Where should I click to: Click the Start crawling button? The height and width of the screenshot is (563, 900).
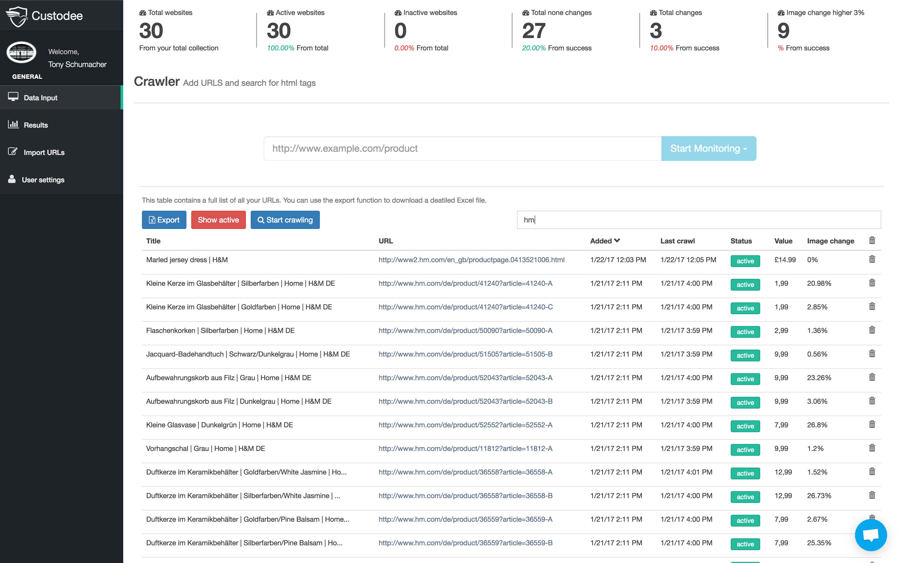(285, 220)
